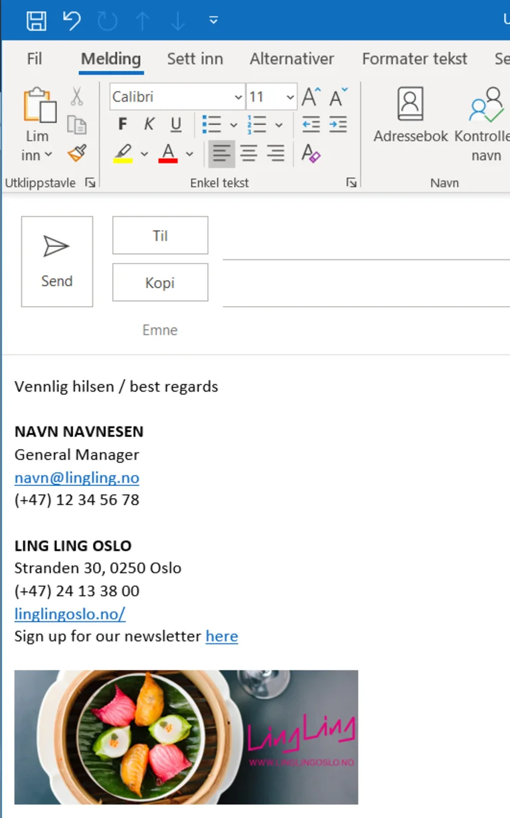This screenshot has width=510, height=818.
Task: Open the Adressebok address book
Action: pyautogui.click(x=410, y=116)
